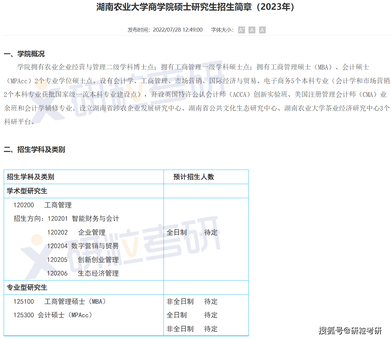Screen dimensions: 391x339
Task: Click '非全日制 待定' beside the MBA entry
Action: 192,302
